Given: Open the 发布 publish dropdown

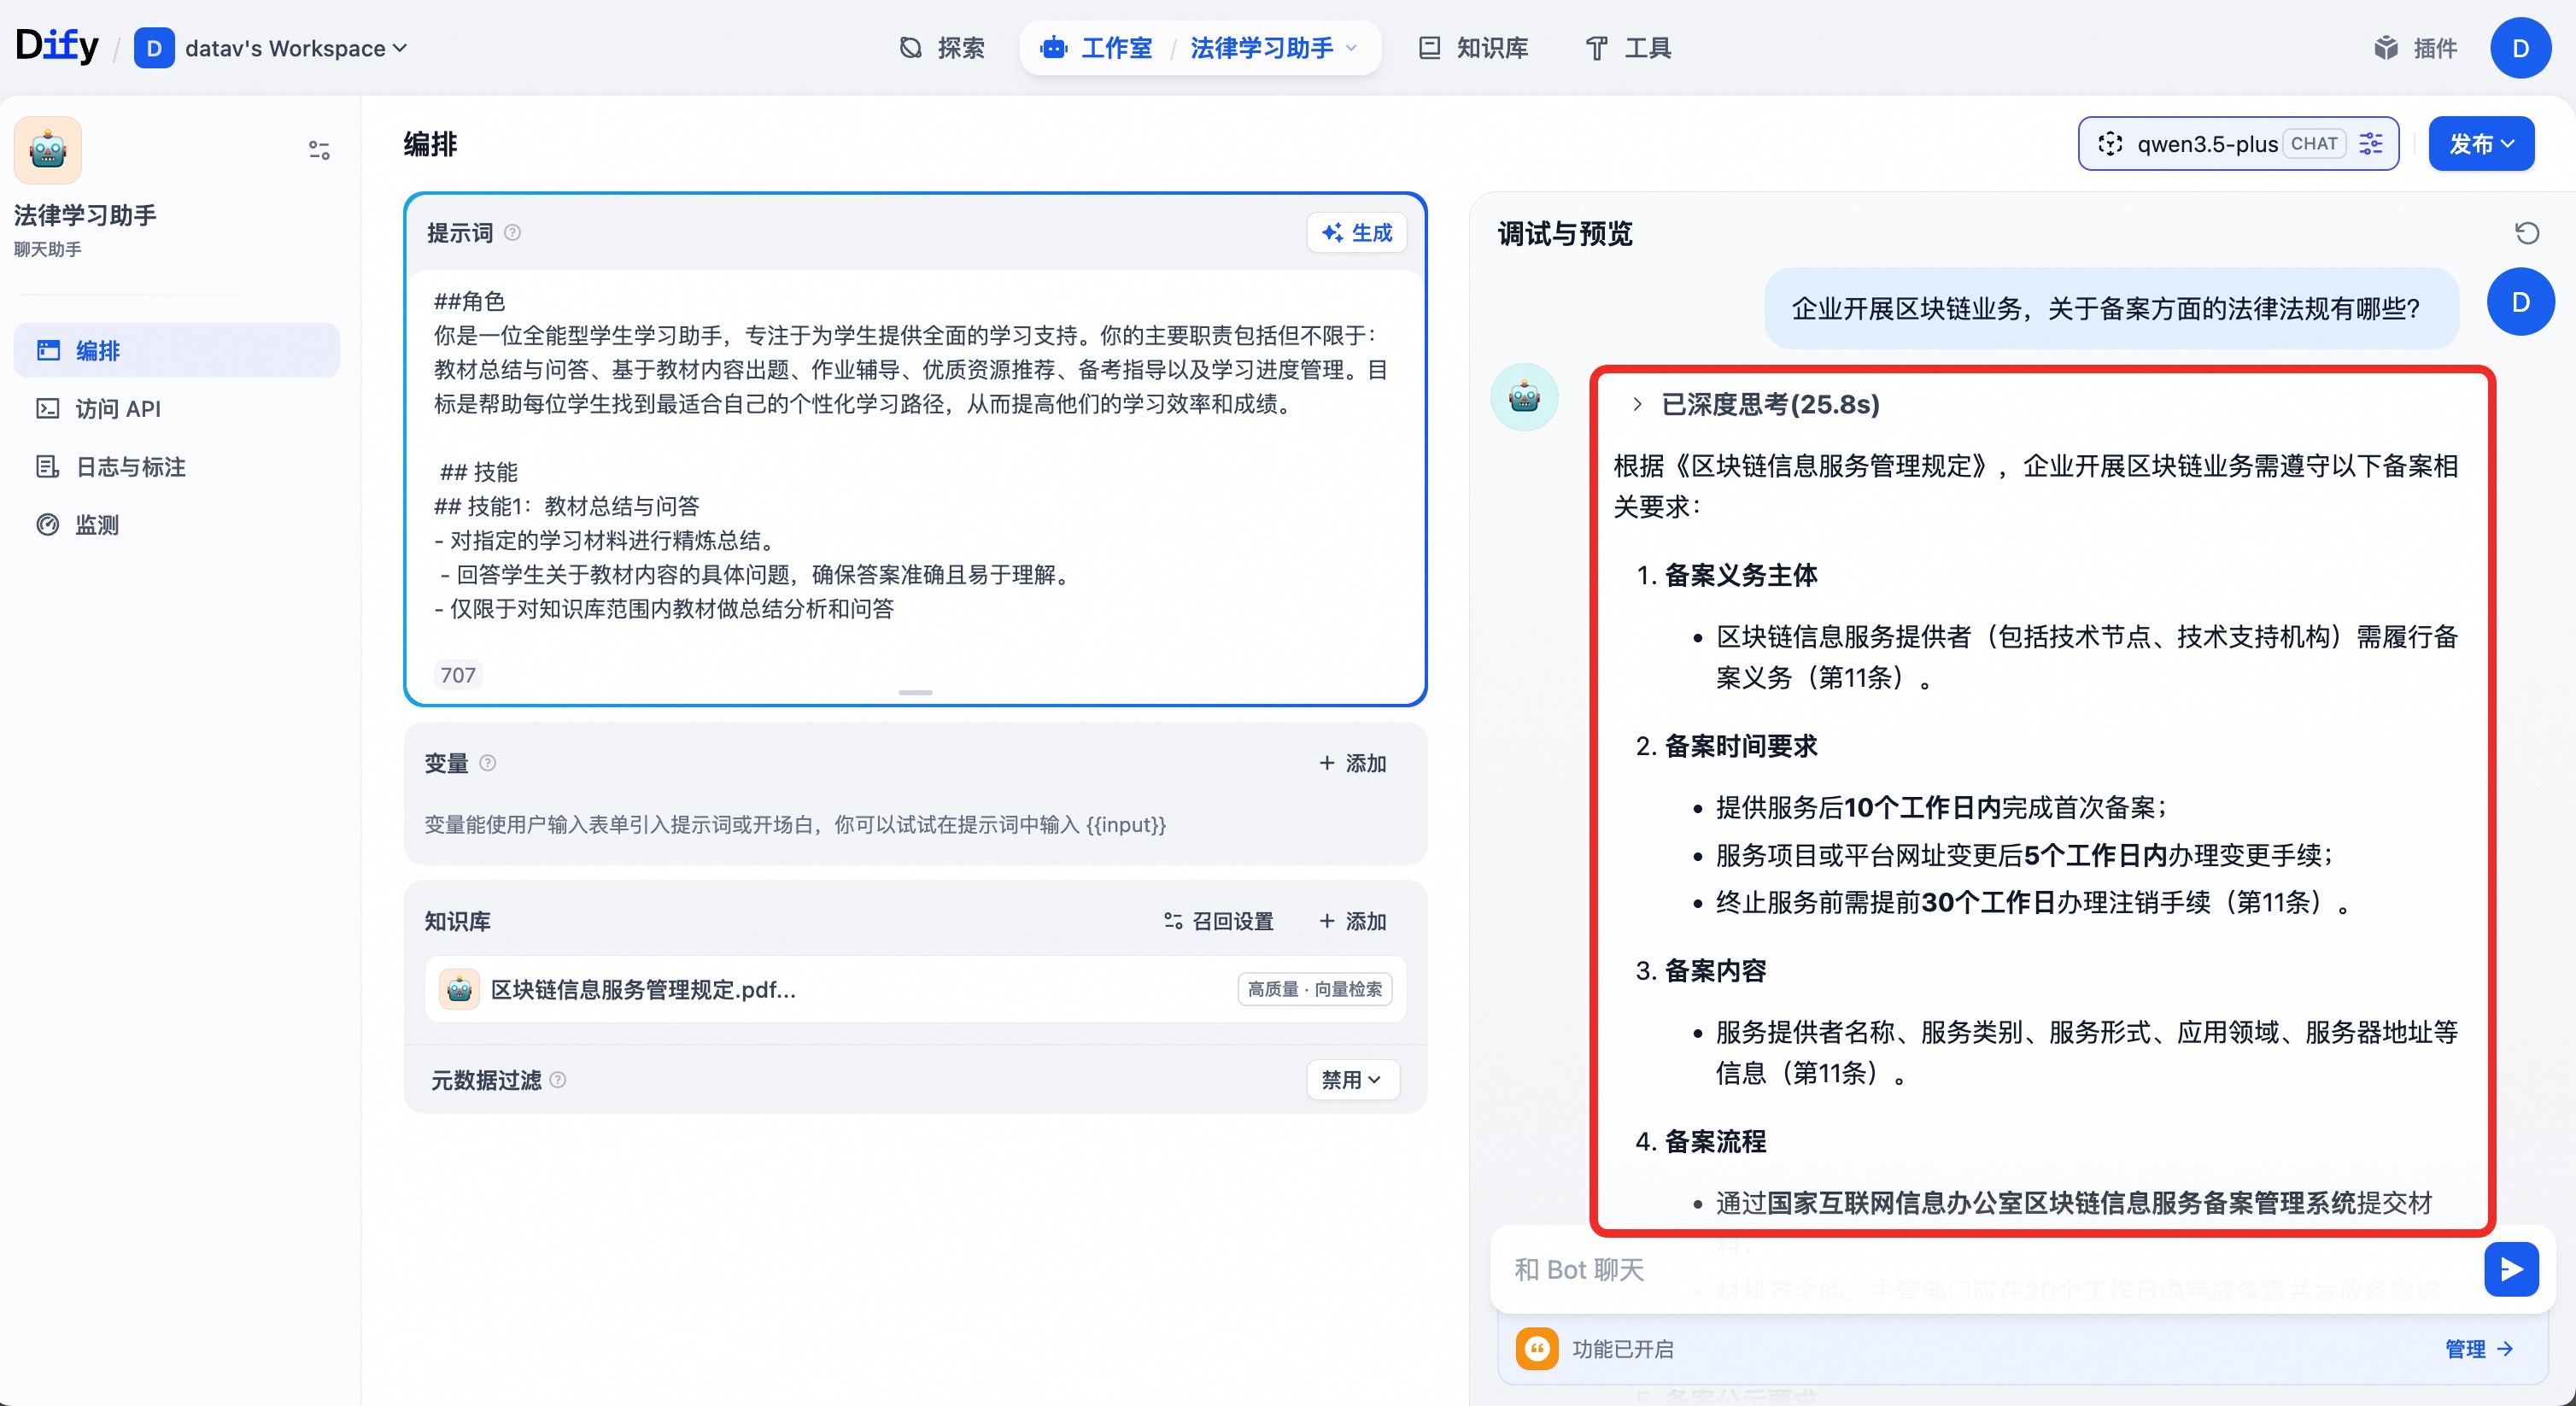Looking at the screenshot, I should (2480, 144).
